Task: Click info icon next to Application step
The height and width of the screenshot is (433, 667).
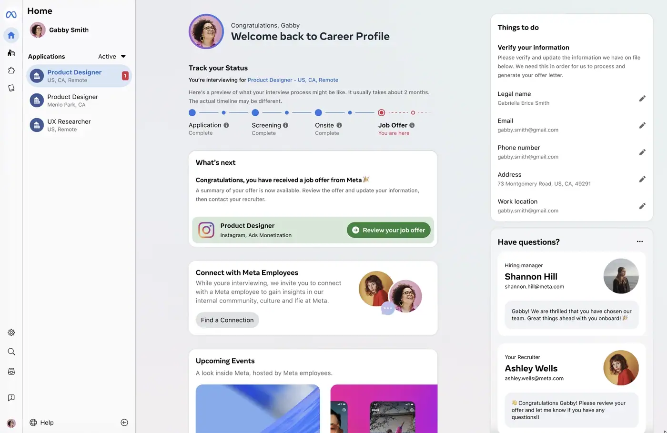Action: 226,125
